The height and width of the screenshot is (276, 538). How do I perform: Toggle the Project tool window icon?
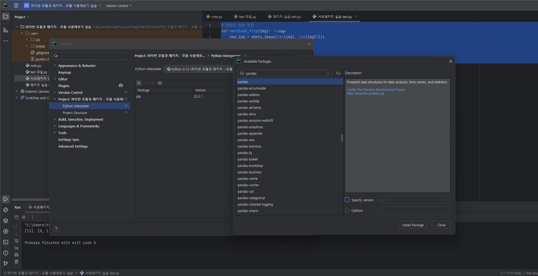[6, 17]
